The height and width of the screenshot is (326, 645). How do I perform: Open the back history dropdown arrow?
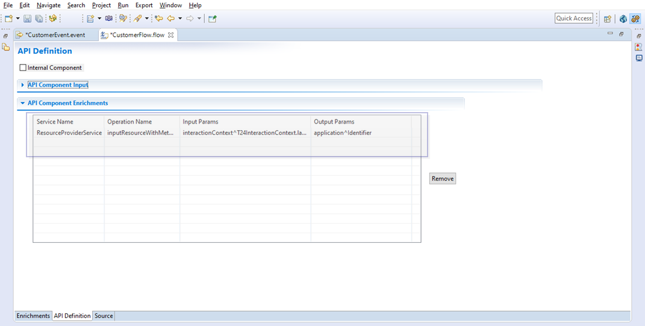point(180,19)
